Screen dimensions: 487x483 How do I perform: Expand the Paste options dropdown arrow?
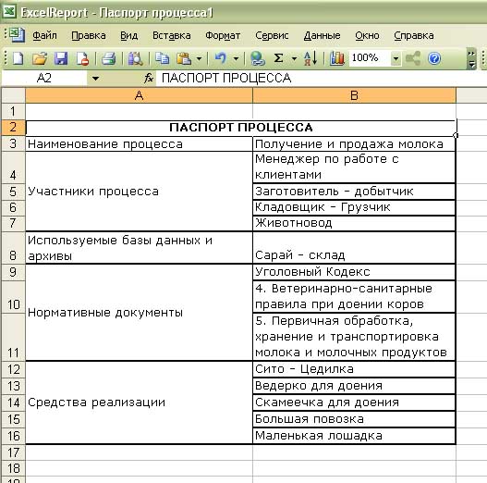pyautogui.click(x=199, y=58)
